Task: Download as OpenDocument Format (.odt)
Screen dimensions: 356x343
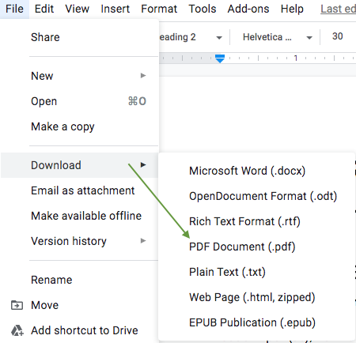Action: pos(256,196)
